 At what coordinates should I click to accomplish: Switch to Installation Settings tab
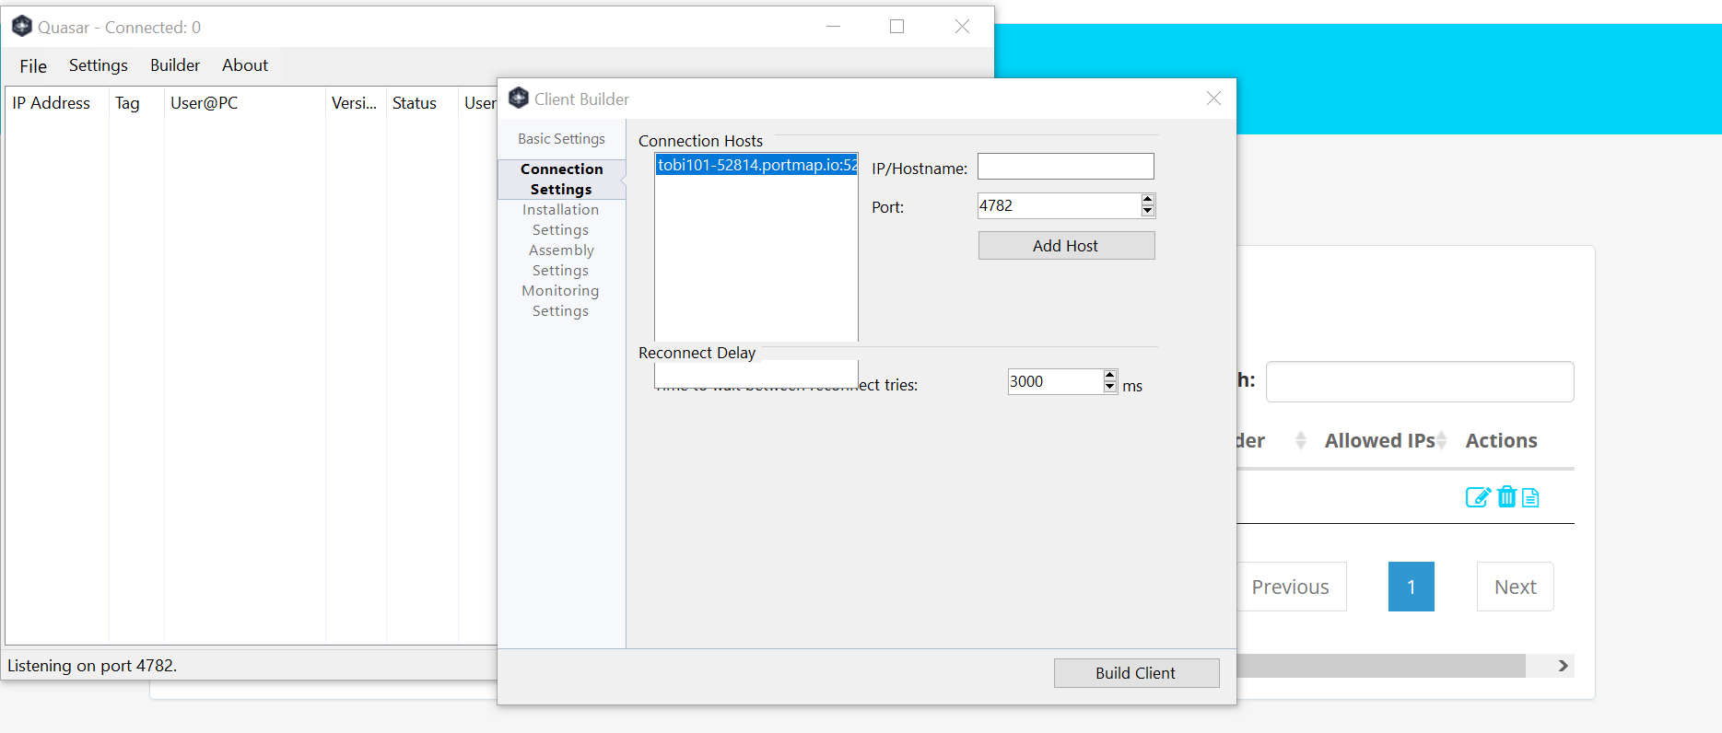(561, 219)
